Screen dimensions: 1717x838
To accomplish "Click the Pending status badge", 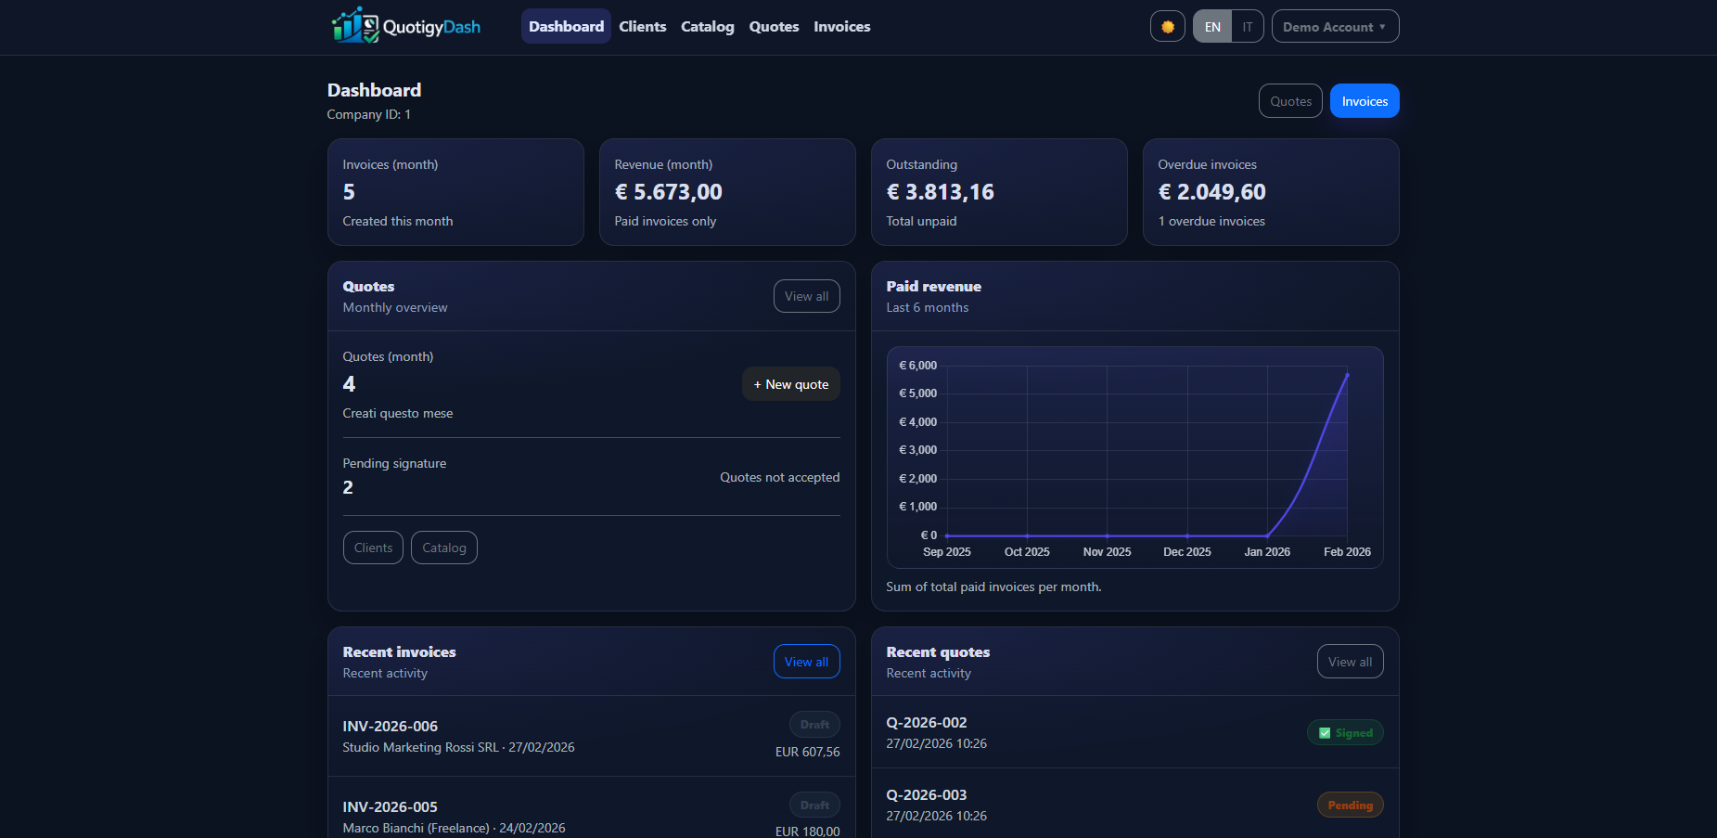I will pos(1351,805).
